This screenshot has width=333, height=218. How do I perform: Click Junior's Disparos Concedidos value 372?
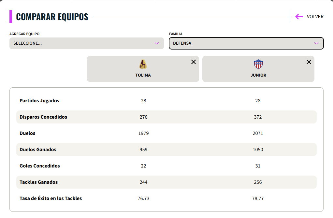(258, 117)
